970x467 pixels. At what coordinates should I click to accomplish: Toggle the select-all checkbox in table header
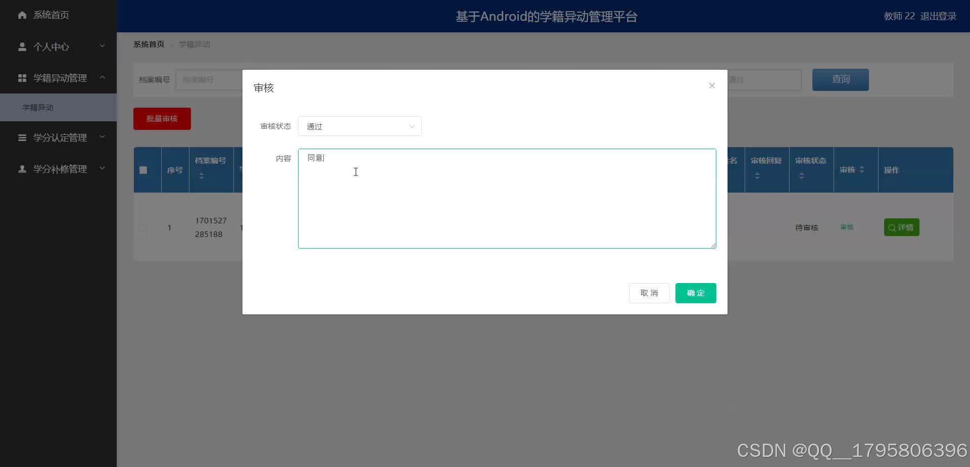143,170
